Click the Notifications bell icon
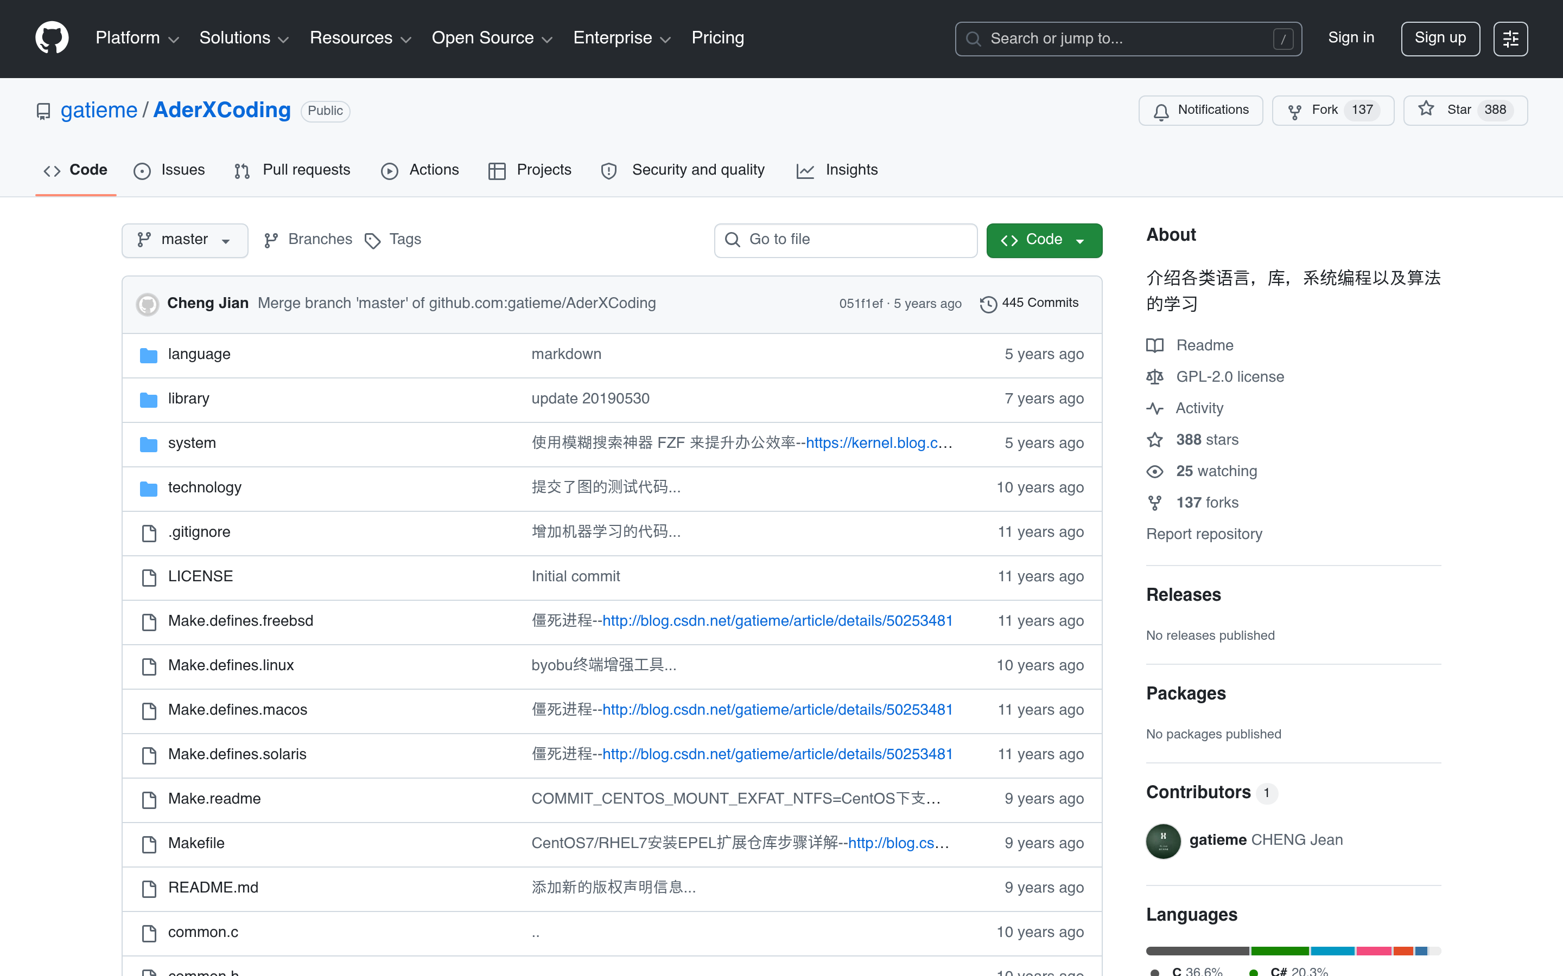The width and height of the screenshot is (1563, 976). 1161,111
